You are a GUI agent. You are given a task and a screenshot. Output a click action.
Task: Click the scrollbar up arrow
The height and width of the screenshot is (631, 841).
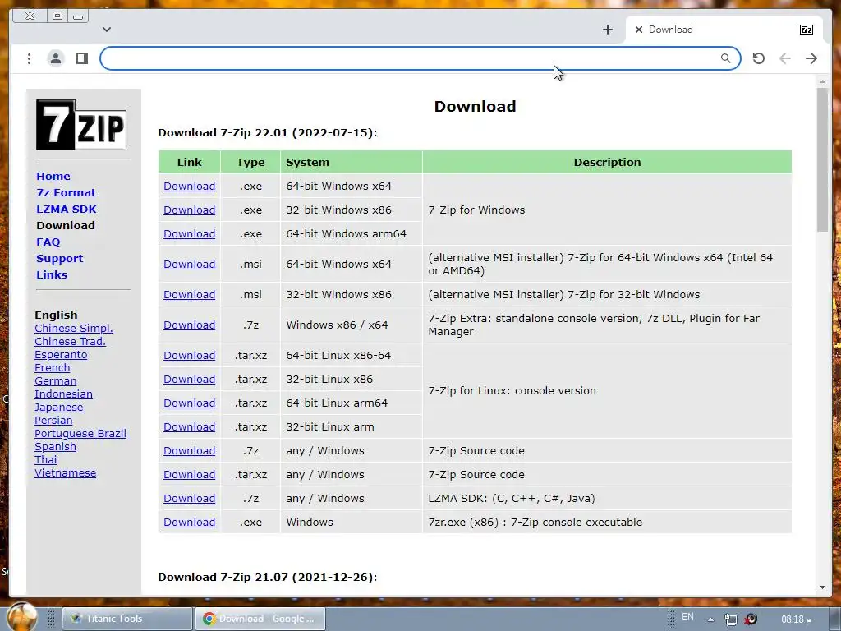(x=822, y=81)
